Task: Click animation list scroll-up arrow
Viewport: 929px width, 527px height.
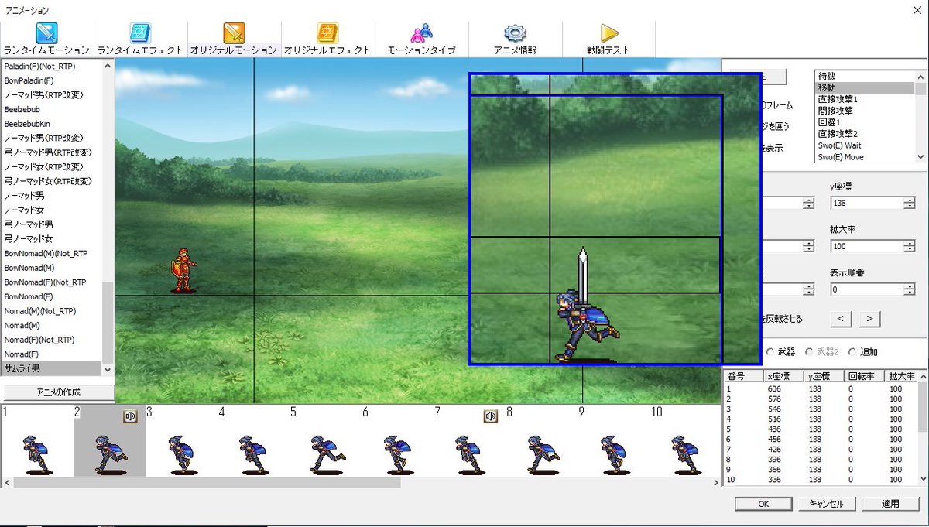Action: (108, 66)
